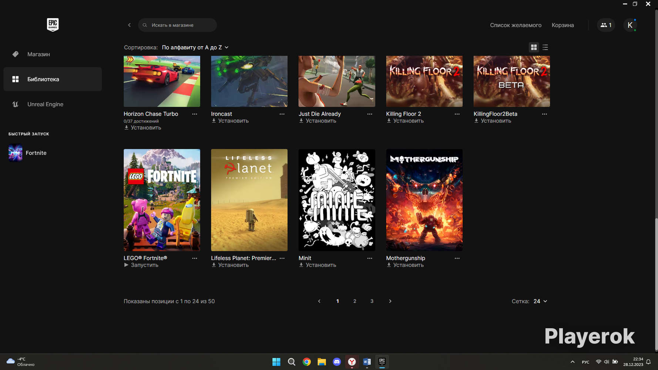Install Just Die Already

pos(318,121)
